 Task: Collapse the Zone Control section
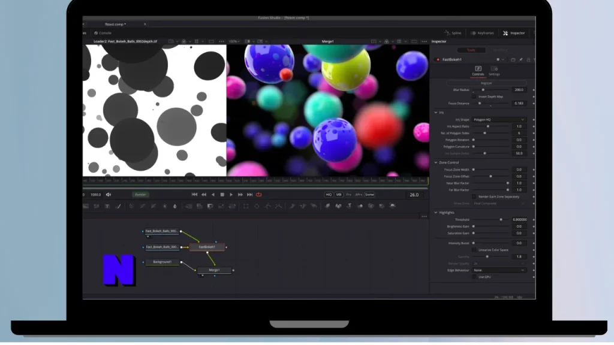(x=436, y=163)
